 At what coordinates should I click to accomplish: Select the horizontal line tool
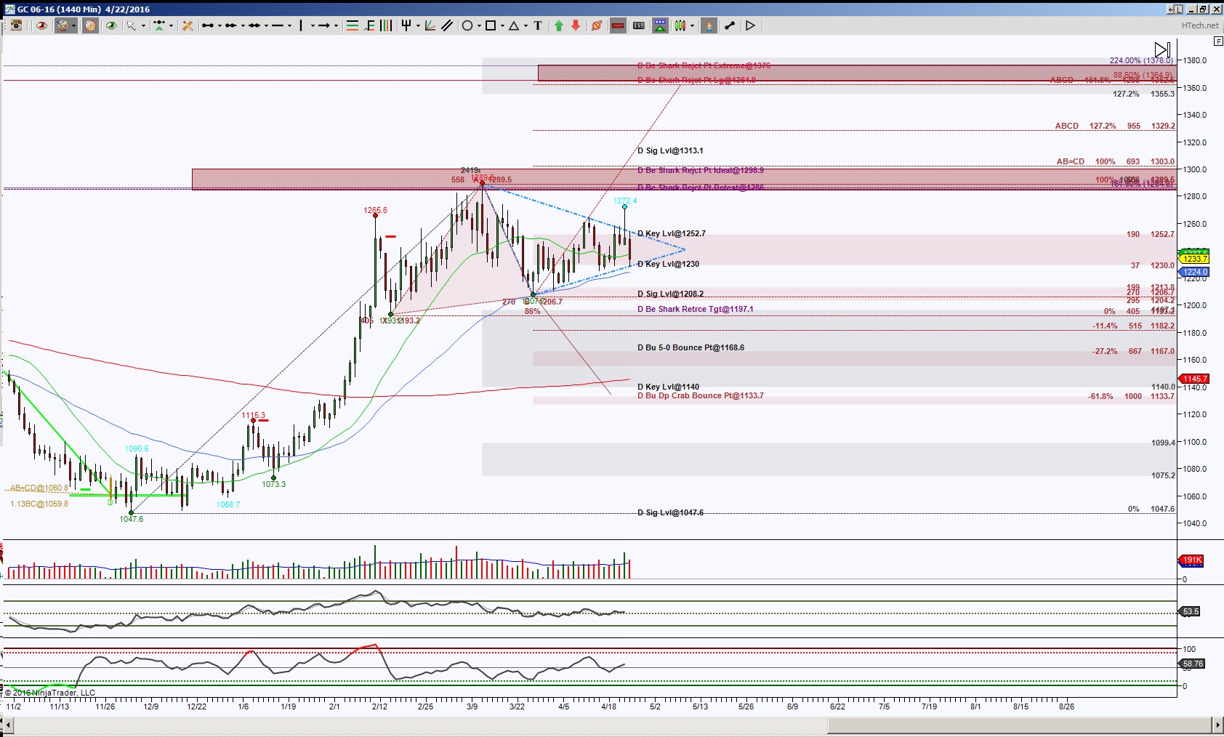point(278,25)
